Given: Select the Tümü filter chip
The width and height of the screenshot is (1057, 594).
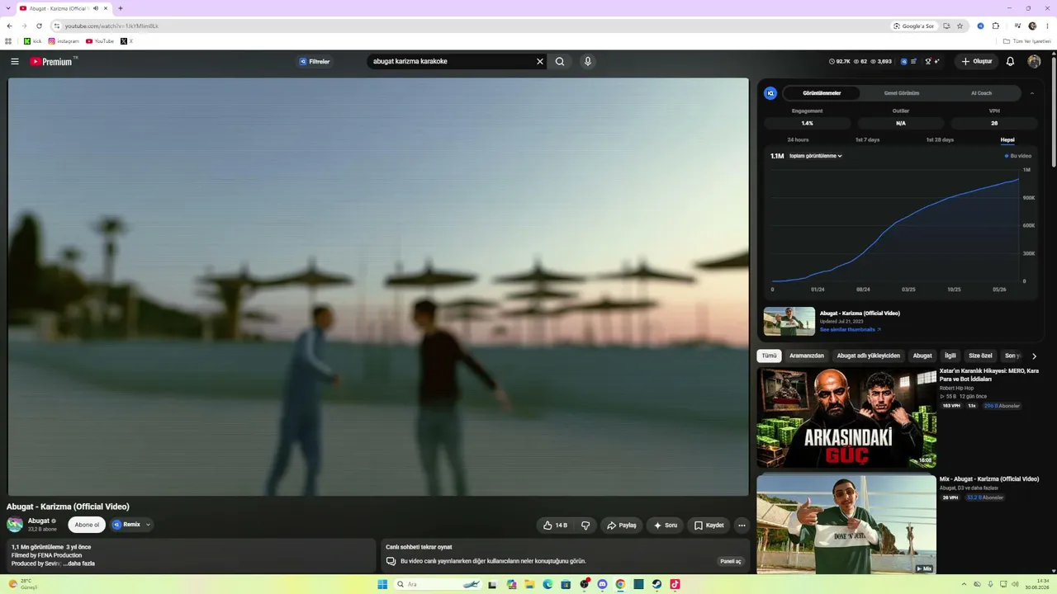Looking at the screenshot, I should (769, 356).
